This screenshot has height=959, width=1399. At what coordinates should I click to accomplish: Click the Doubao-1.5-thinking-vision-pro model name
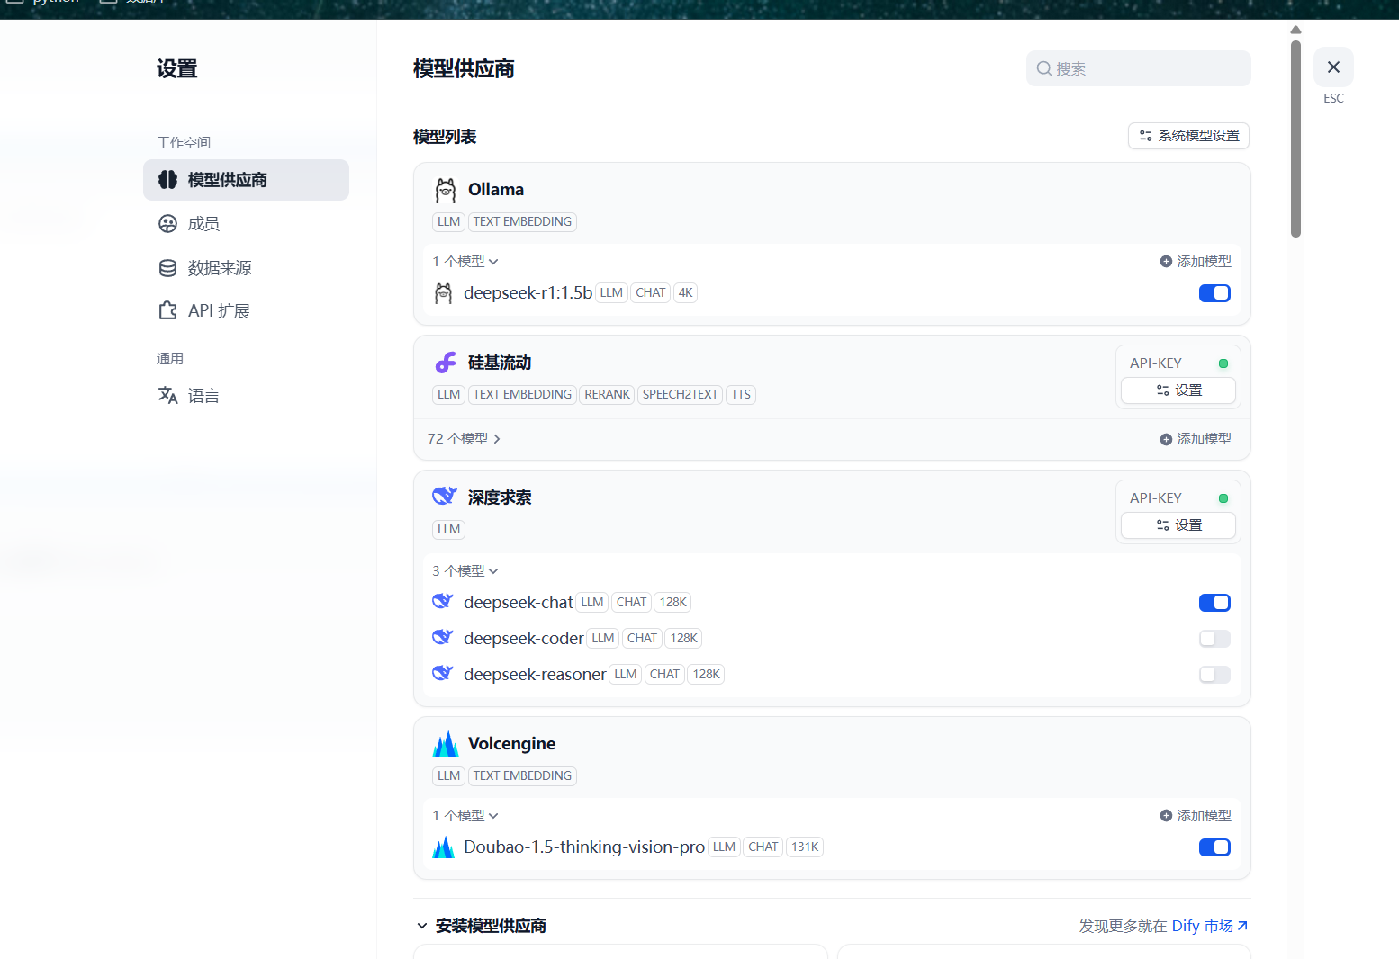pyautogui.click(x=584, y=847)
